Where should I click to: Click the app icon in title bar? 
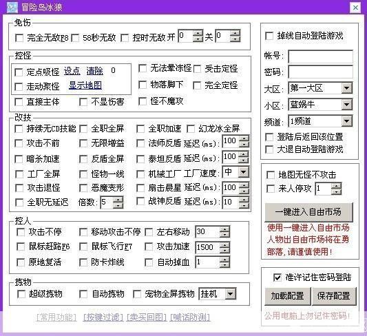12,8
